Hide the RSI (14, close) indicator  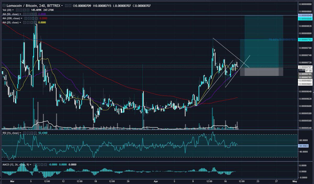click(x=25, y=133)
